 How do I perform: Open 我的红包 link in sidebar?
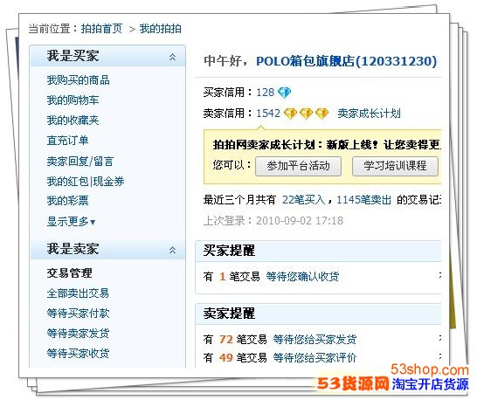pos(67,182)
